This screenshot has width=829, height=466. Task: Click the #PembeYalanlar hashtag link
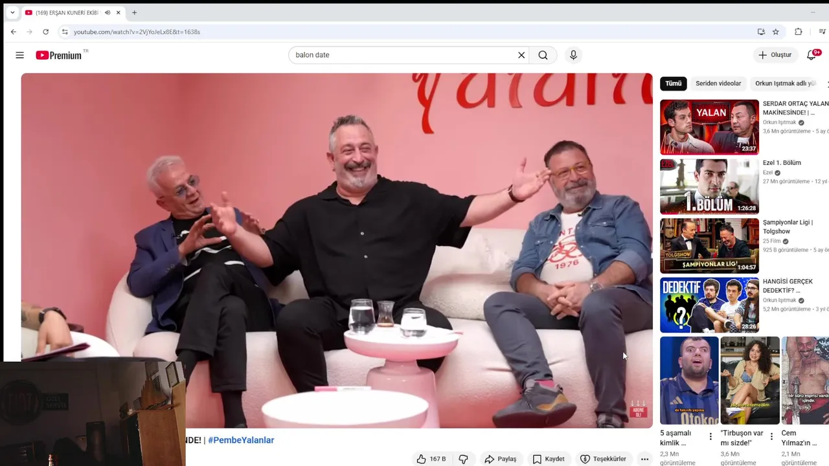[241, 440]
